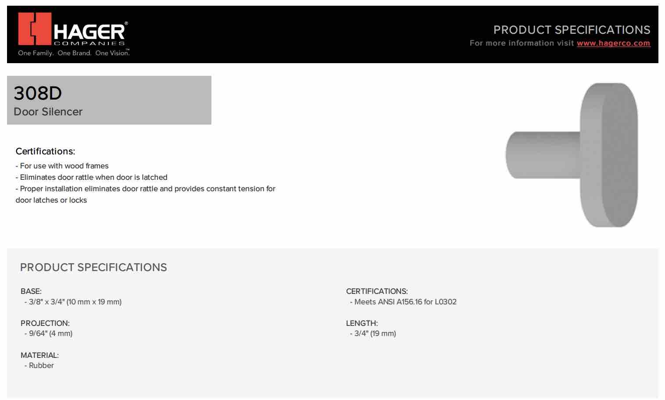Click the ANSI A156.16 certification text
Viewport: 665px width, 400px height.
(x=403, y=302)
